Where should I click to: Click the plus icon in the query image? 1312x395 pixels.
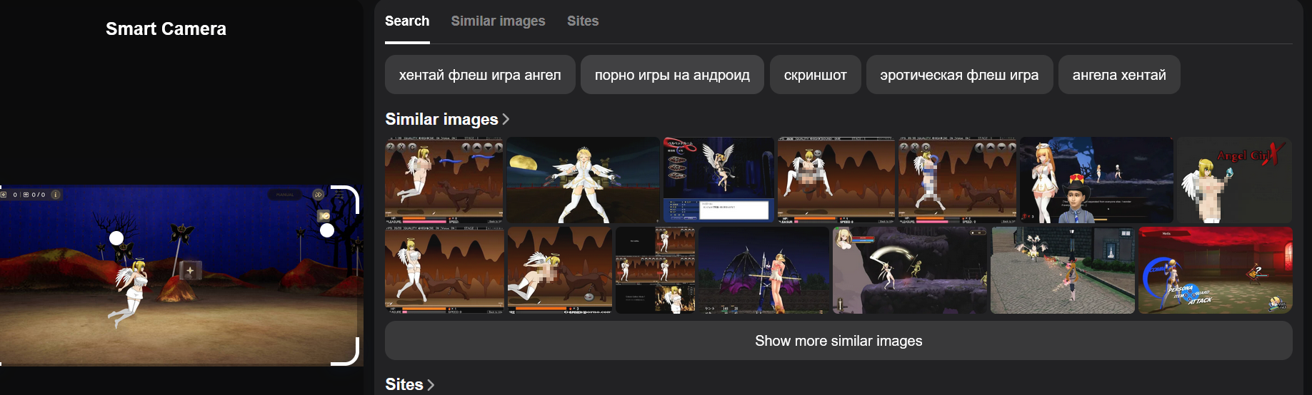190,271
